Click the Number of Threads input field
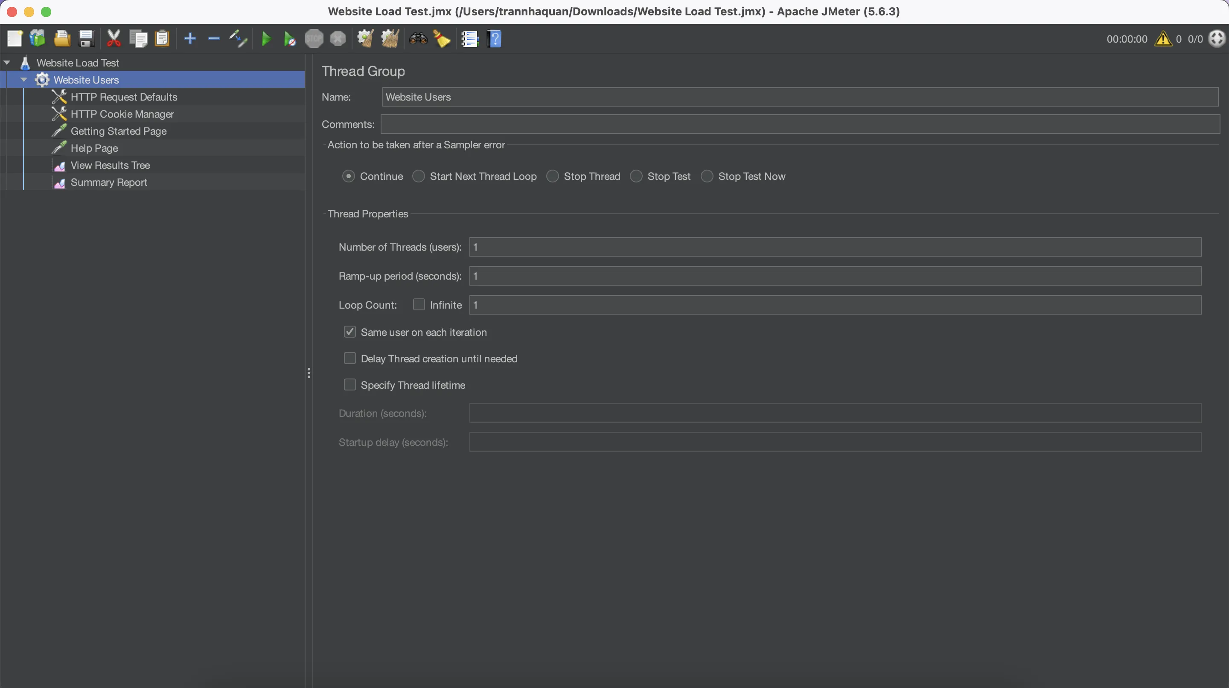The width and height of the screenshot is (1229, 688). click(835, 247)
